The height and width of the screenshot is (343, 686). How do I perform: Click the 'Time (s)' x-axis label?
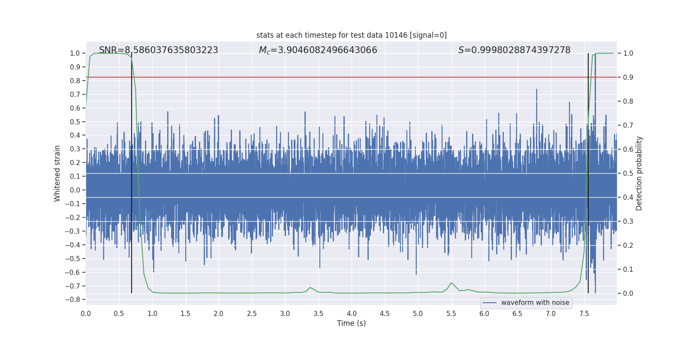351,323
